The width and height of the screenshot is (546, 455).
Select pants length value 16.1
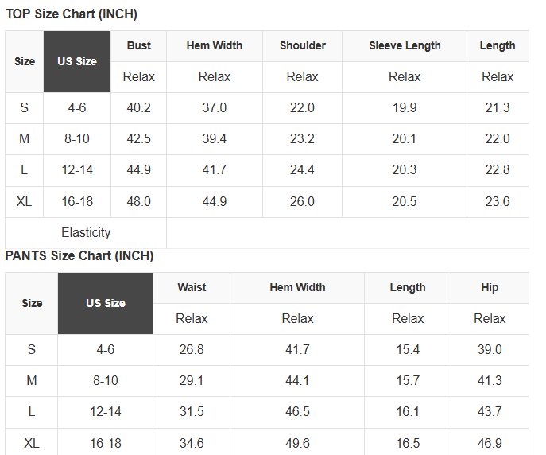pyautogui.click(x=408, y=412)
